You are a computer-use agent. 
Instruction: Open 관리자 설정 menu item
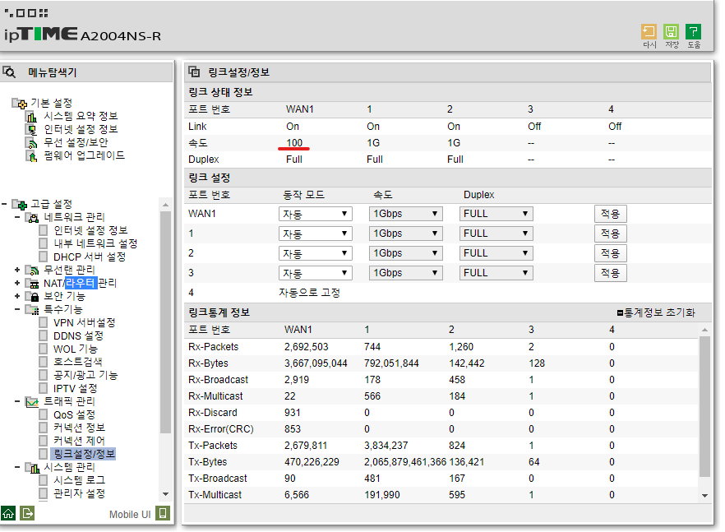[79, 493]
